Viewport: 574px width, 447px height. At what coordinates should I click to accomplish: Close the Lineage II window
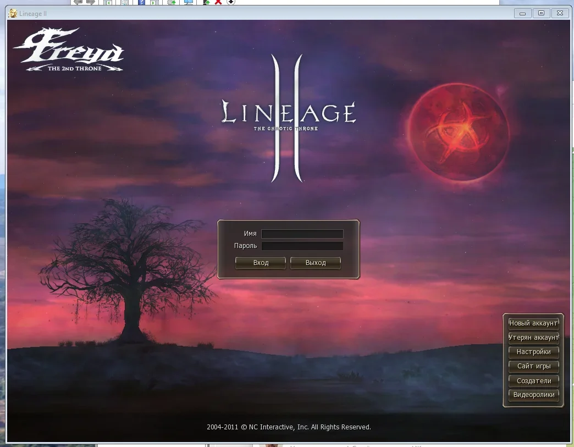tap(560, 13)
